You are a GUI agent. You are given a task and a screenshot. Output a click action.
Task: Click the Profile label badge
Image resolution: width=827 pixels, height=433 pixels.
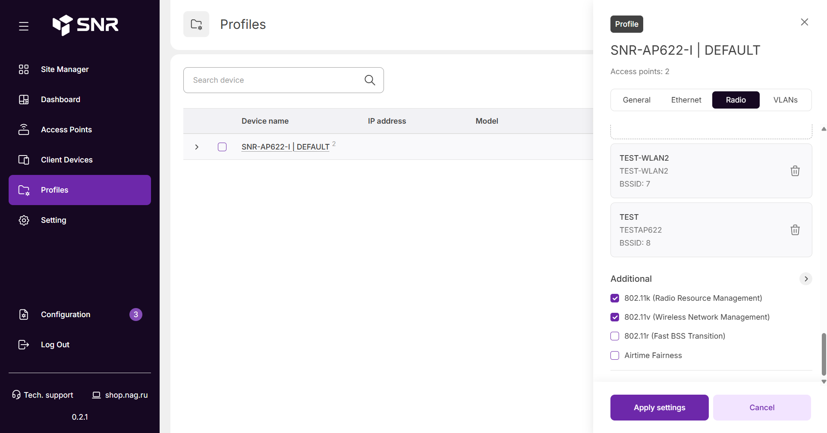[626, 24]
